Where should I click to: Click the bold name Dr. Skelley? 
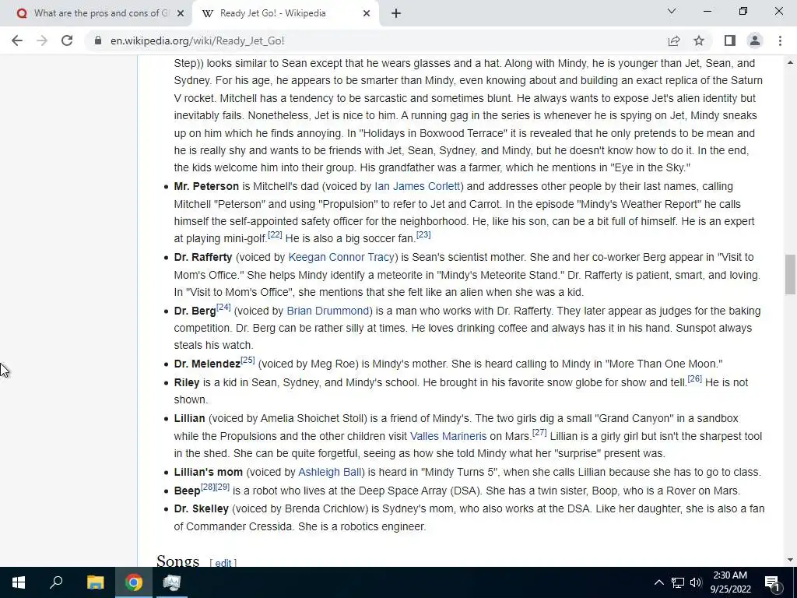coord(202,508)
